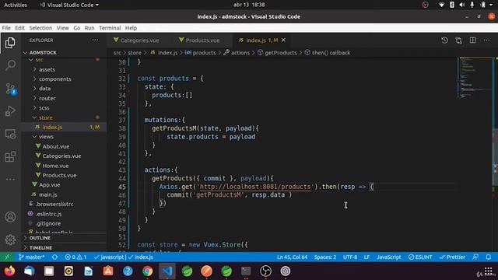
Task: Open Remote Explorer view
Action: tap(10, 134)
